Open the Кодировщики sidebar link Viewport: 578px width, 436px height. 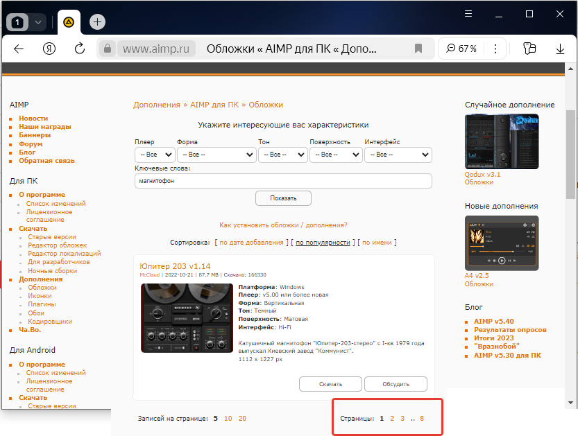point(50,322)
